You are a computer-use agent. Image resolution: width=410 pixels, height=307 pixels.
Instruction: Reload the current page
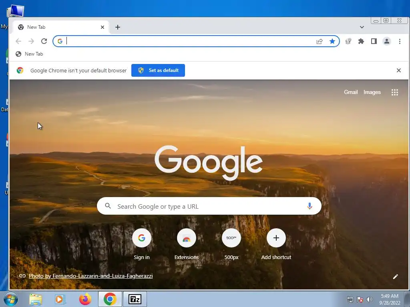coord(44,41)
